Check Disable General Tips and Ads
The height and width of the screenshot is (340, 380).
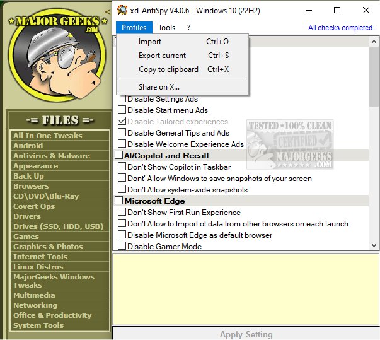(122, 132)
